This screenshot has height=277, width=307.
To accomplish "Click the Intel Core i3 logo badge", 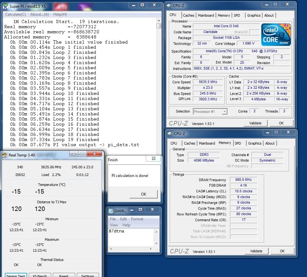I will point(276,35).
